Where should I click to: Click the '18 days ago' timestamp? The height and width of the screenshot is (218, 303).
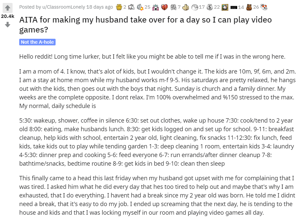100,7
